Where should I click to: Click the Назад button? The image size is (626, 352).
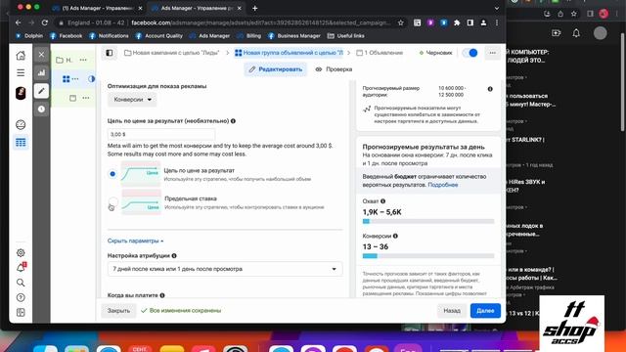[x=452, y=311]
